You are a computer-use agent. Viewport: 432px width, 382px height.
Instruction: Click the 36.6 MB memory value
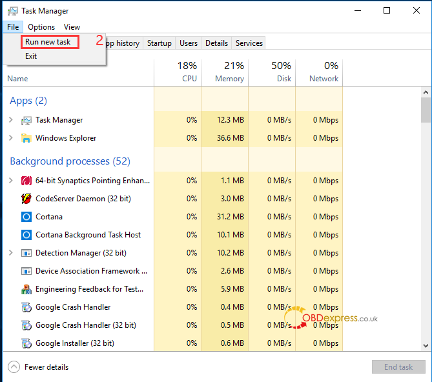231,138
